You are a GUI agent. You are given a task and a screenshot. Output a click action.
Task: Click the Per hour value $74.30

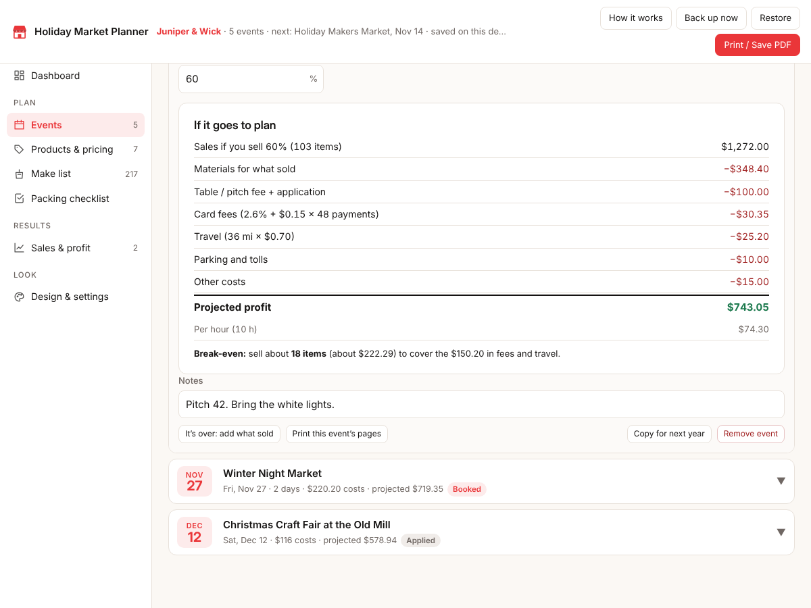pos(754,330)
